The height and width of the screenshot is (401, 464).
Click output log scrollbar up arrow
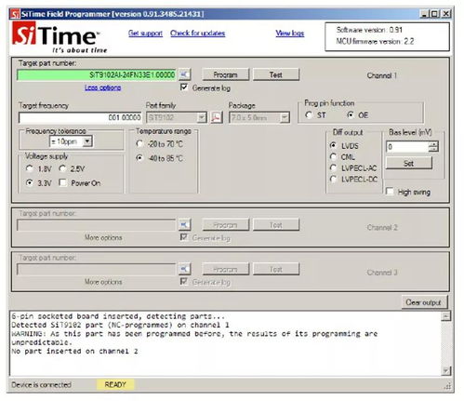point(446,316)
